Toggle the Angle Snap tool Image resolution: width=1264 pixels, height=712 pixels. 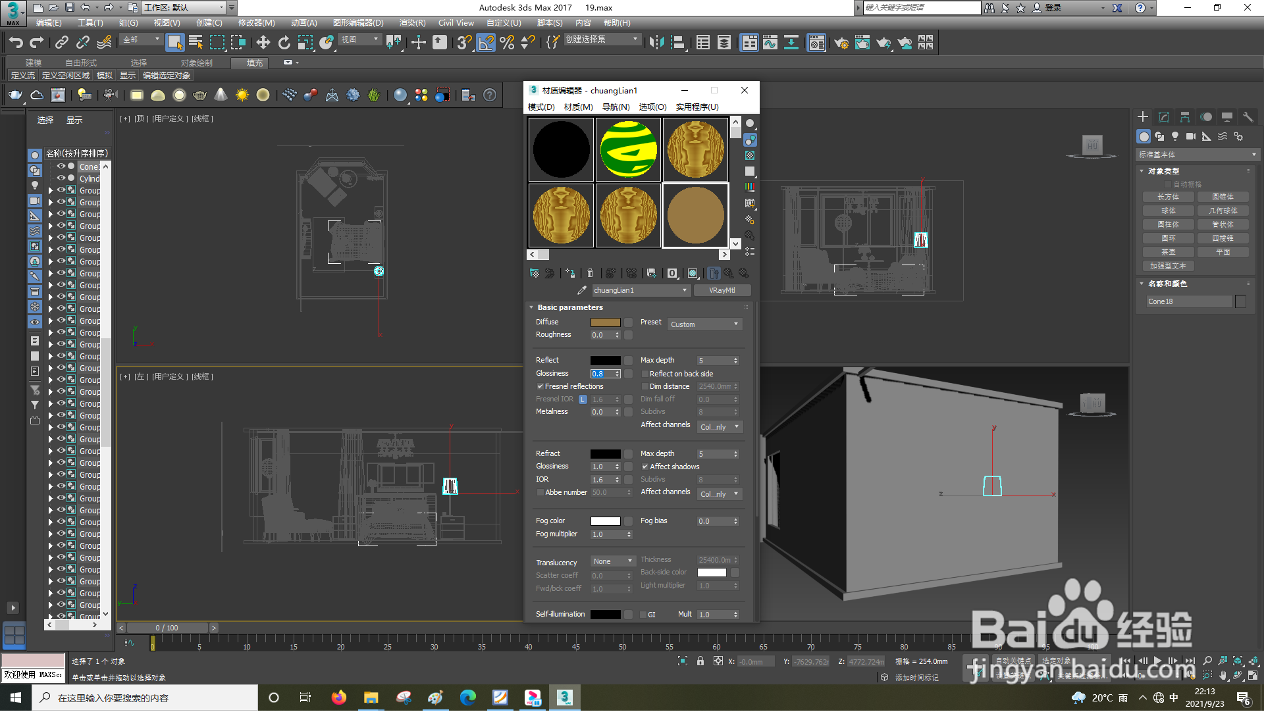(486, 43)
